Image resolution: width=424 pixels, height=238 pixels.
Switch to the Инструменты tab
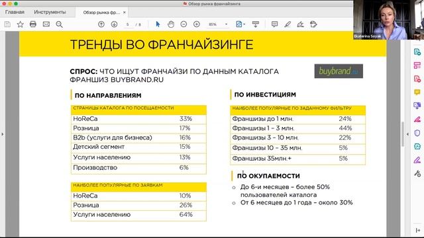tap(50, 12)
